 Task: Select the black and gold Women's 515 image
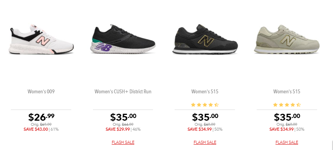coord(205,40)
